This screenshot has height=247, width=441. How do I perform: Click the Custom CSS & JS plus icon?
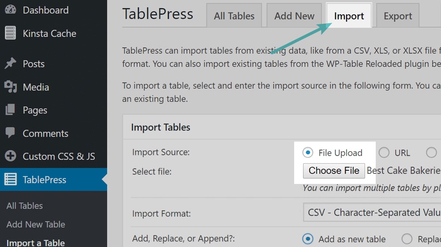click(x=11, y=156)
